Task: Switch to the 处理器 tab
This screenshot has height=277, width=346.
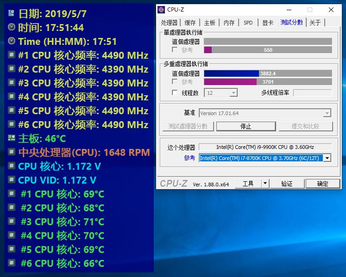Action: pyautogui.click(x=169, y=23)
